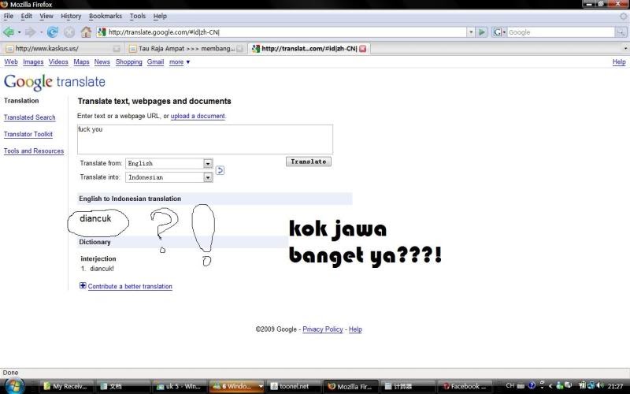Open the News link

tap(102, 62)
